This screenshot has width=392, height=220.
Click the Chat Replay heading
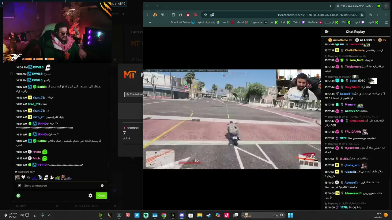(x=355, y=31)
